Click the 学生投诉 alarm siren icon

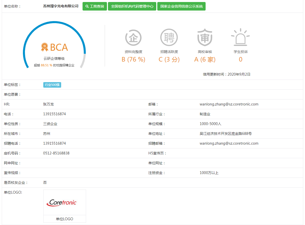point(240,37)
